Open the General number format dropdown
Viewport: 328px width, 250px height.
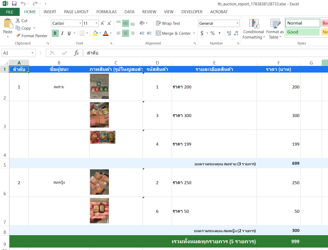(x=237, y=23)
